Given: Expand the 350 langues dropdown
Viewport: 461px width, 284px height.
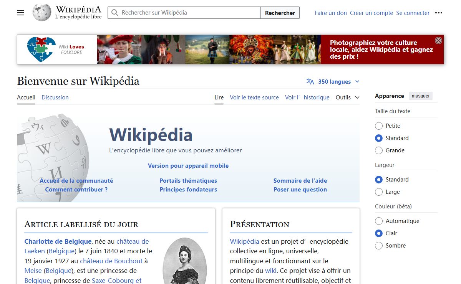Looking at the screenshot, I should point(333,81).
